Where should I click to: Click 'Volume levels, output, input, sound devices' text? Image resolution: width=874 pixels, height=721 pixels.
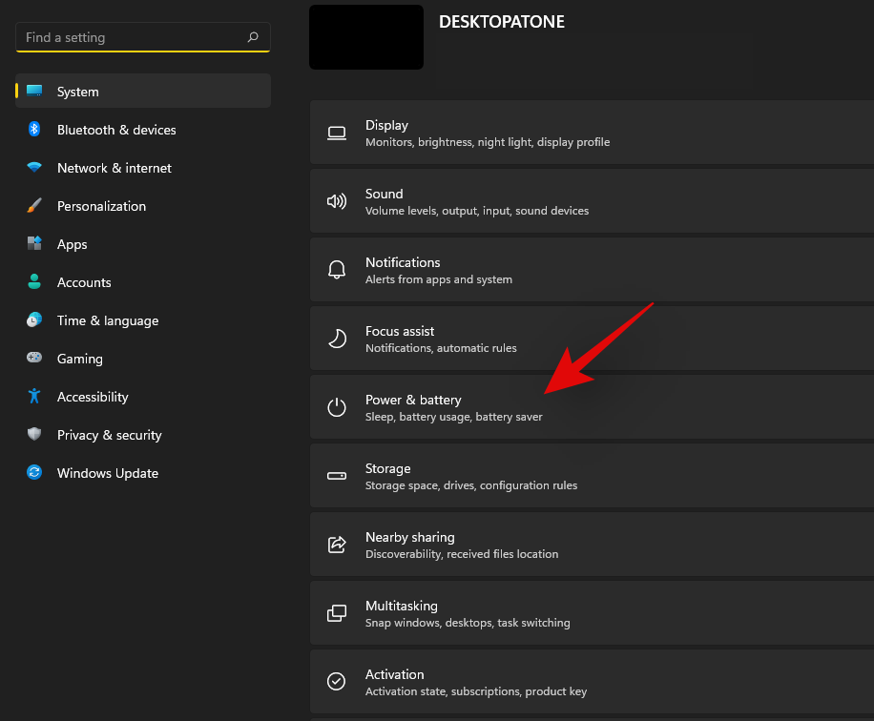(477, 211)
